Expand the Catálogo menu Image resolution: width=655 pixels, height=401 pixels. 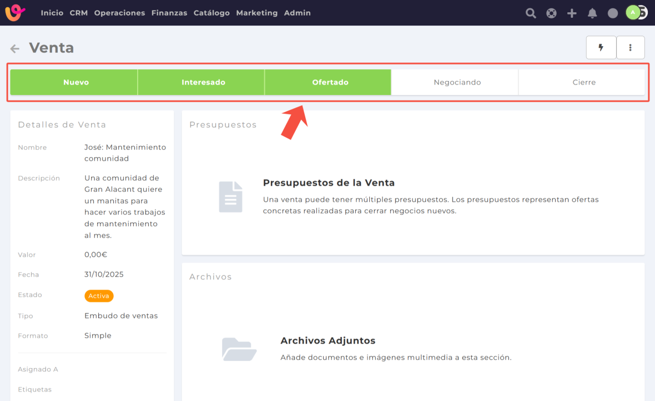pos(211,13)
